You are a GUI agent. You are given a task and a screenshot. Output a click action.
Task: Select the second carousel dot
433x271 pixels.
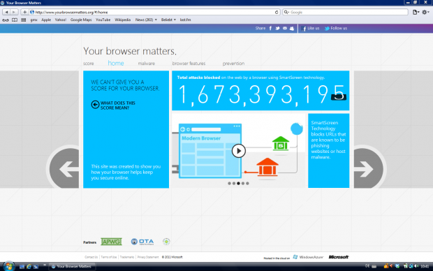click(234, 184)
